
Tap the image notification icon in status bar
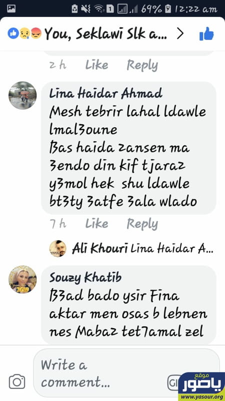[x=11, y=9]
